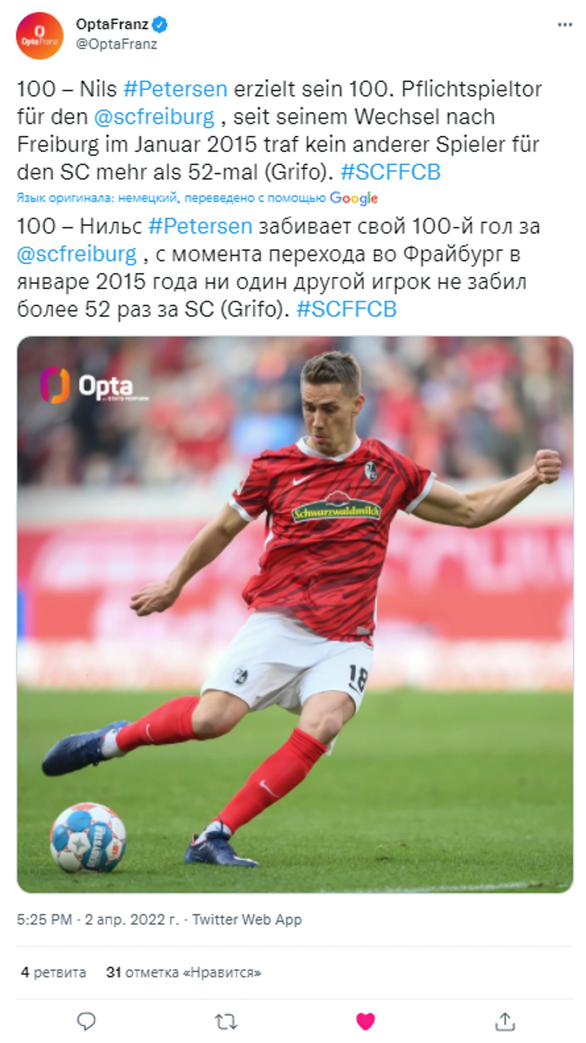Image resolution: width=586 pixels, height=1043 pixels.
Task: Open #SCFFCB hashtag in translated text
Action: coord(346,309)
